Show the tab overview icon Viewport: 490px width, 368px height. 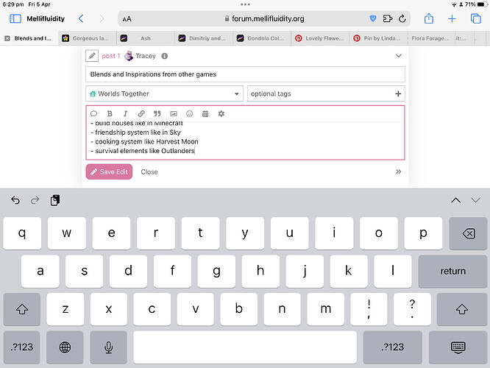(475, 18)
